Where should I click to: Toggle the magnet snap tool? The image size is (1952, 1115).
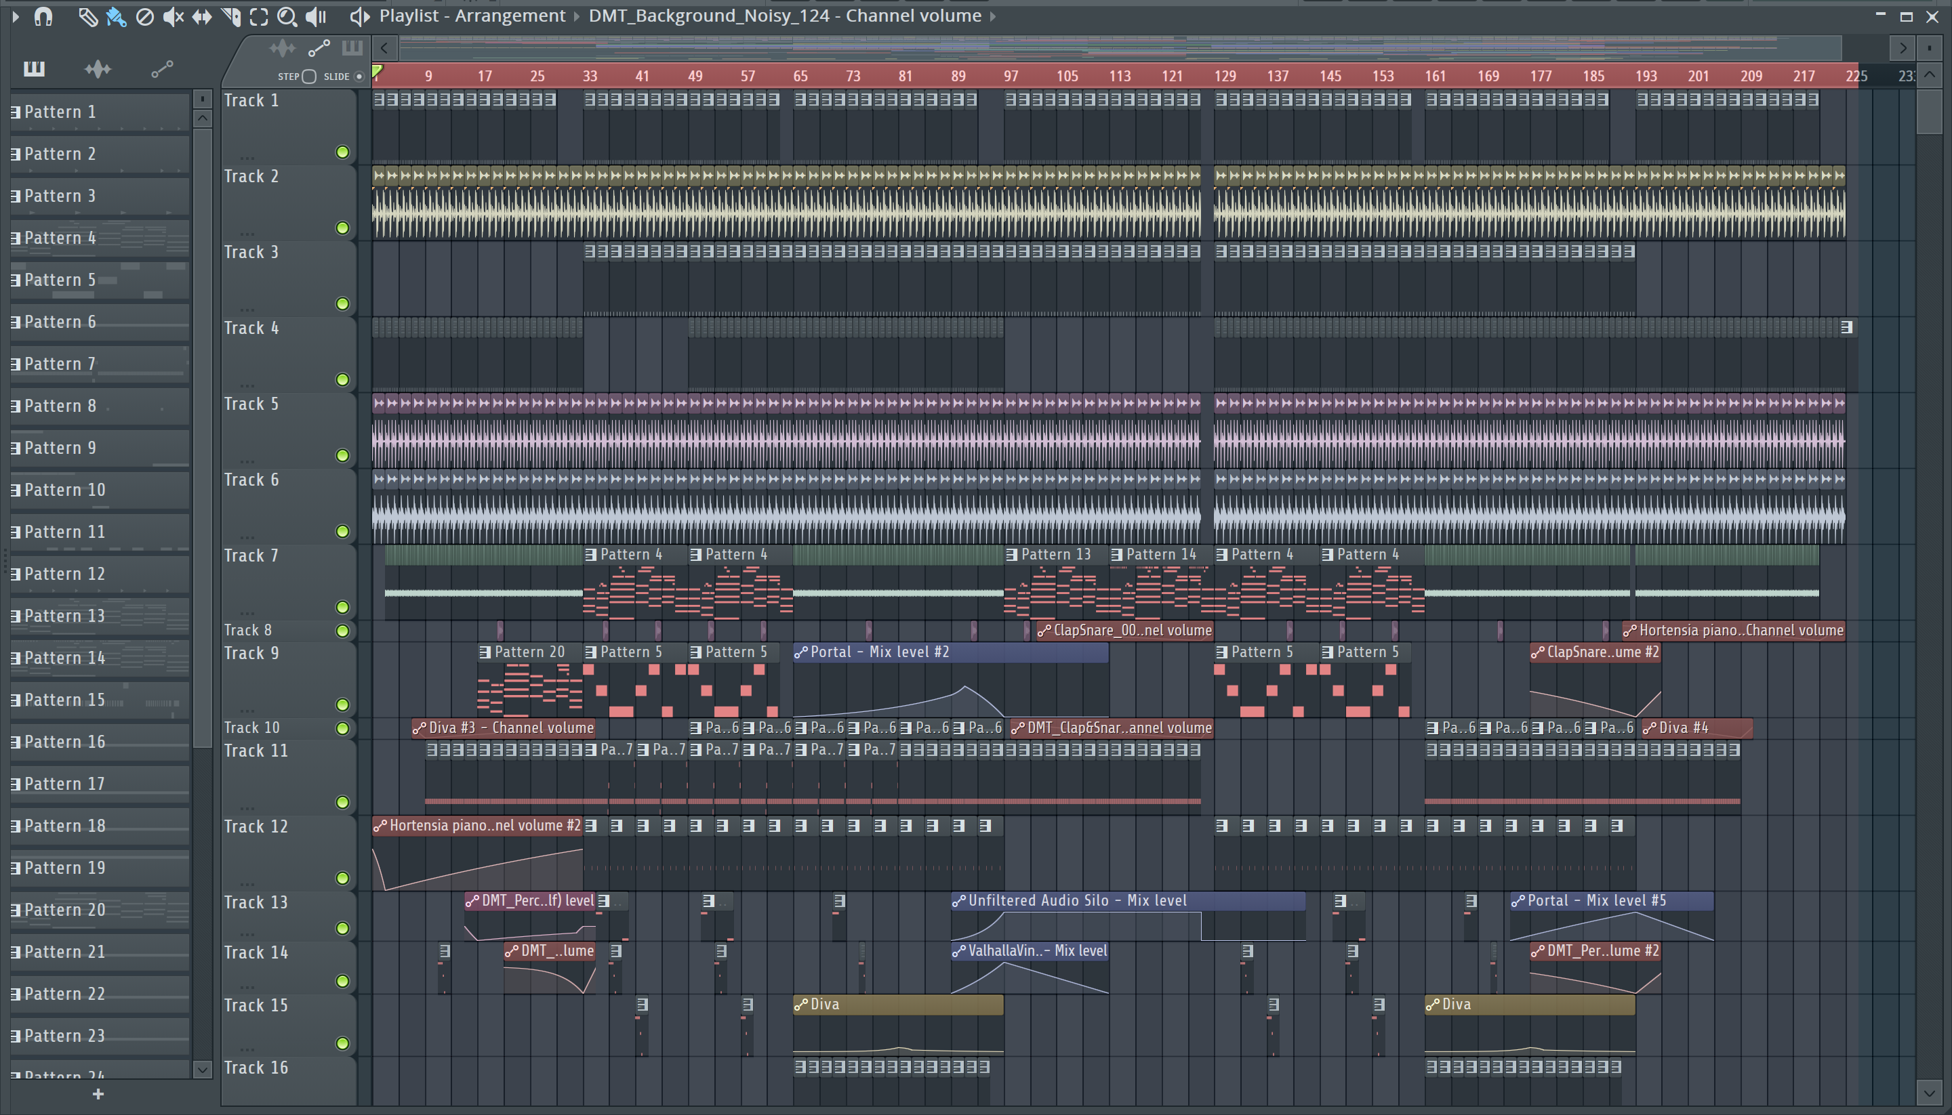pos(43,16)
